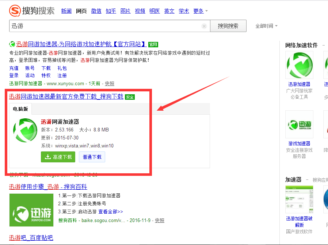Open the 迅游加速器 thumbnail in the sidebar
Image resolution: width=328 pixels, height=245 pixels.
[x=300, y=65]
